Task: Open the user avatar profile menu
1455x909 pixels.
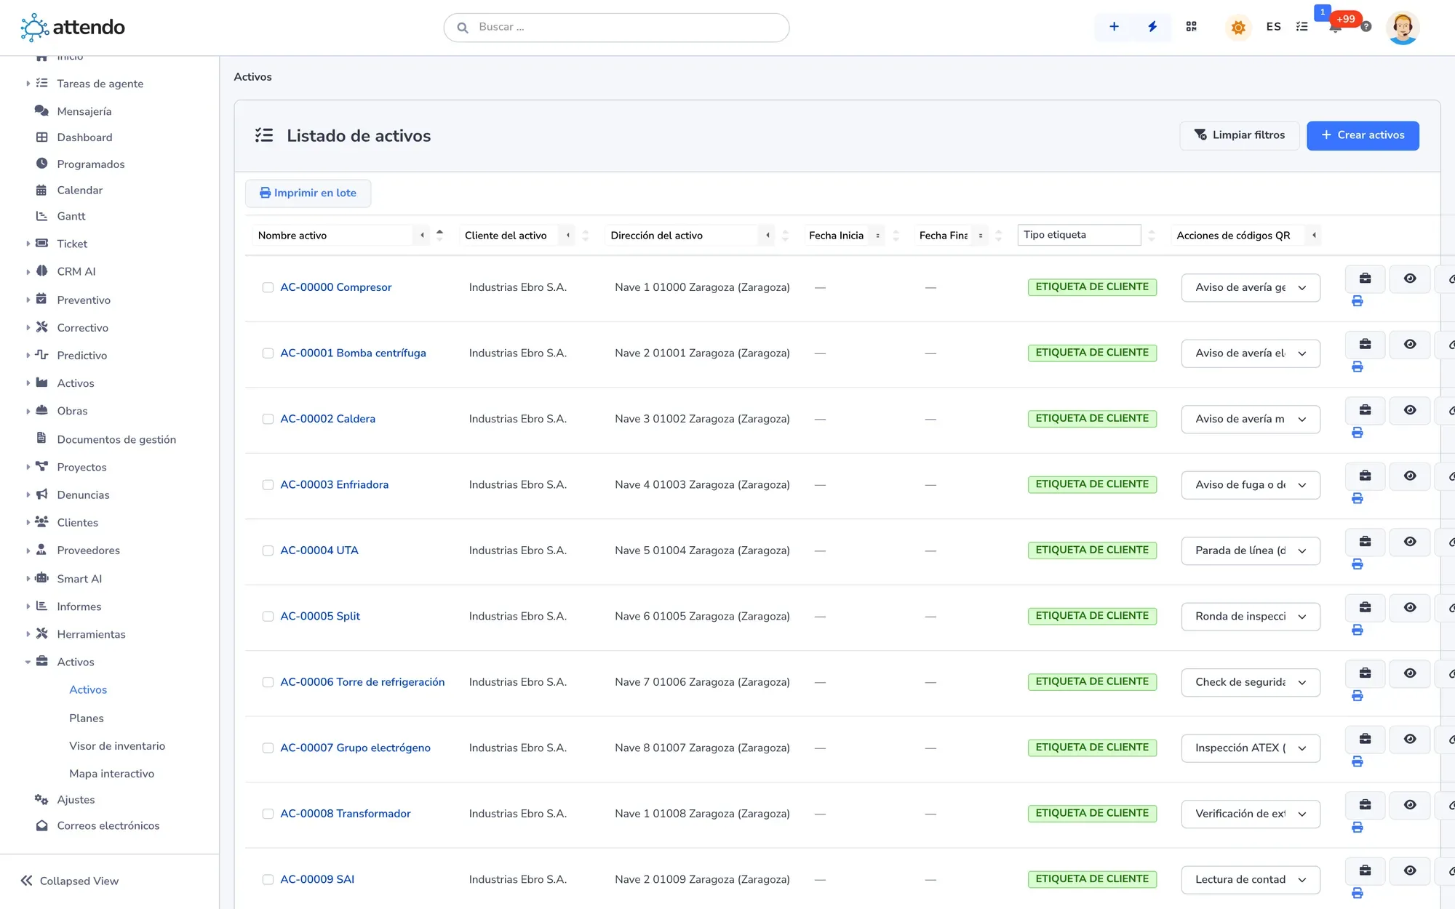Action: click(x=1403, y=28)
